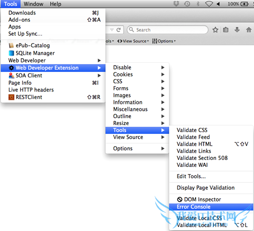This screenshot has height=231, width=254.
Task: Select Add-ons menu item
Action: [x=53, y=20]
